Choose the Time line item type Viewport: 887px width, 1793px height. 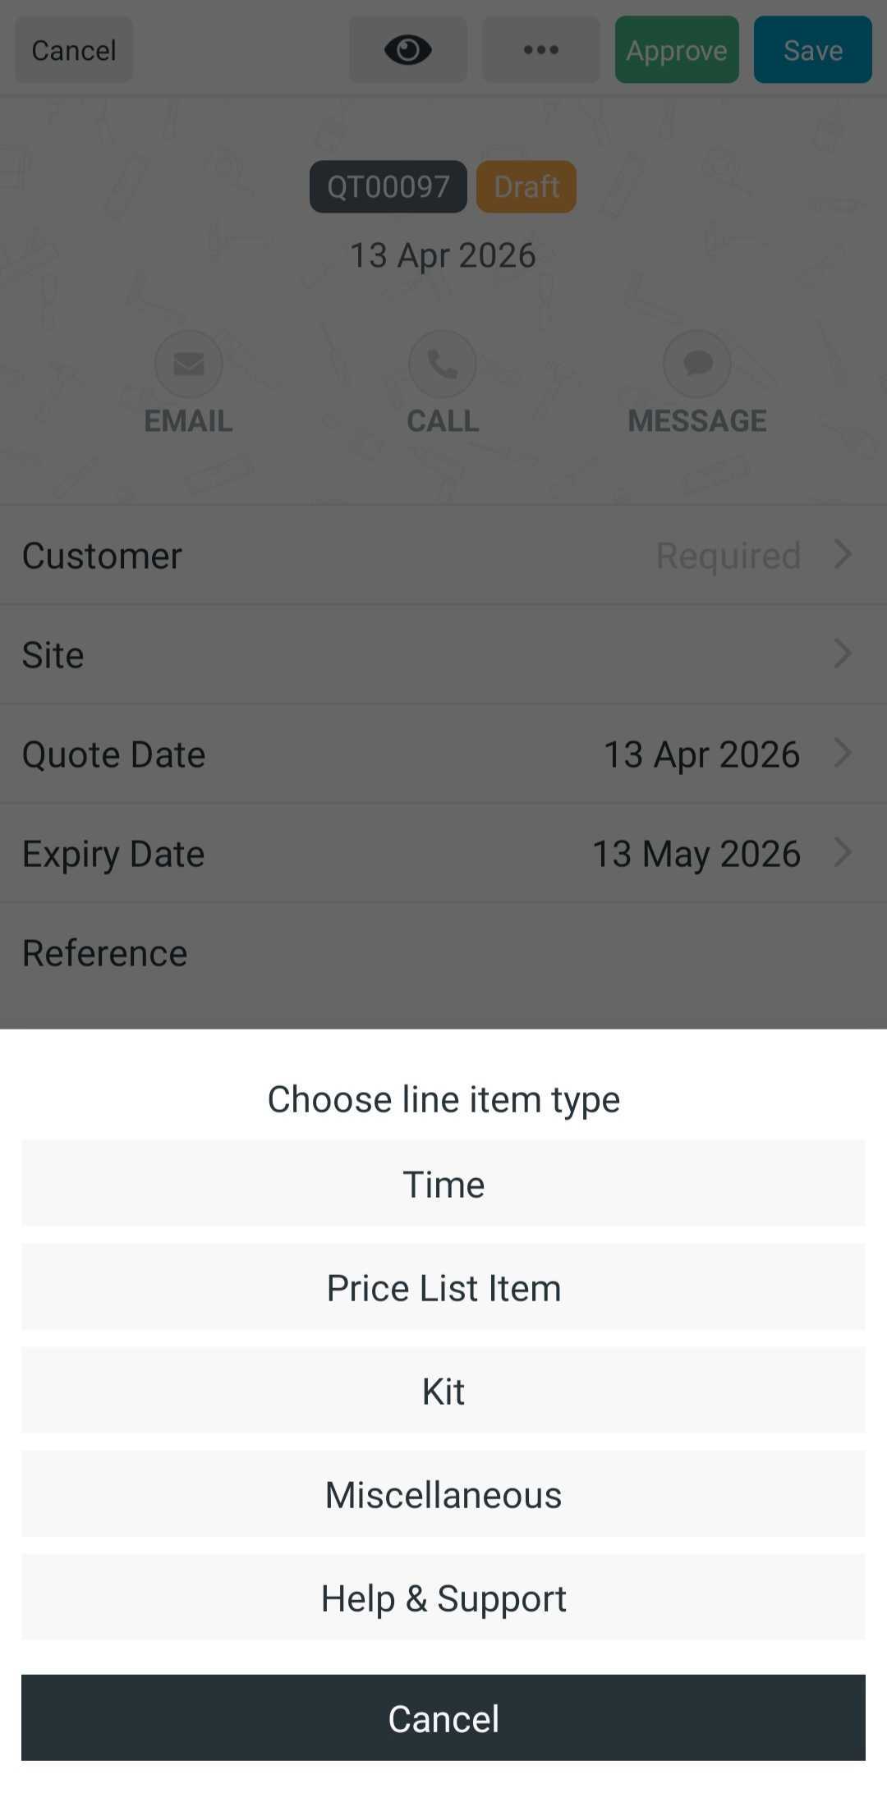(443, 1184)
